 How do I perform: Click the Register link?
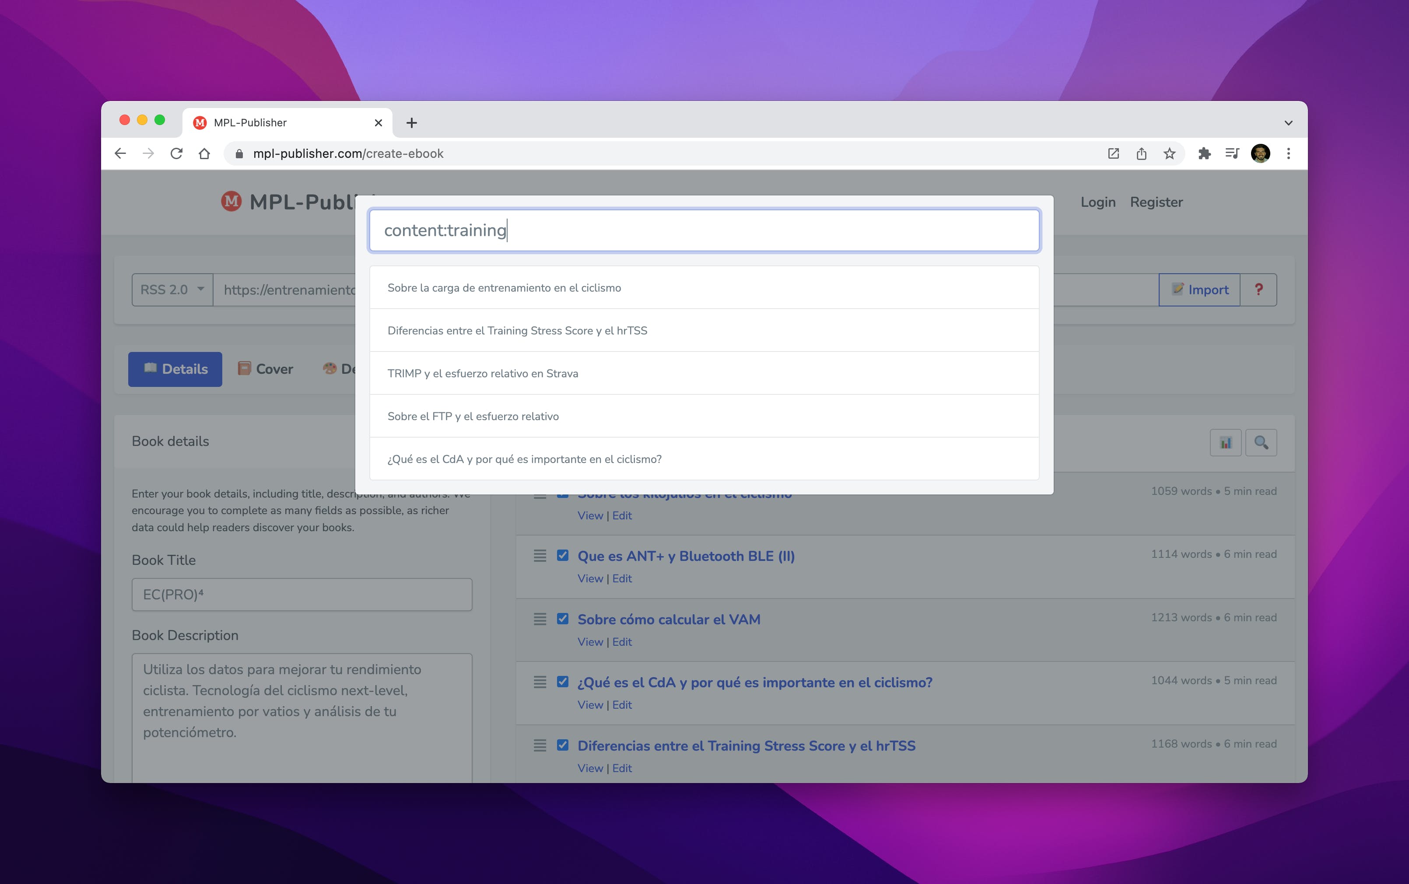[1156, 202]
